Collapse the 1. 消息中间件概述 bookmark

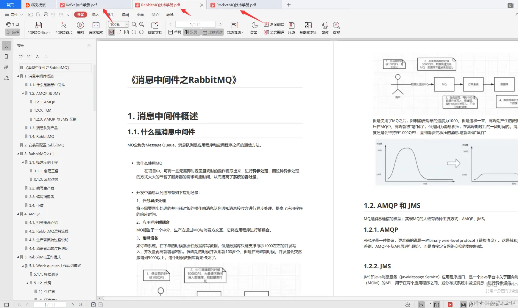tap(18, 76)
